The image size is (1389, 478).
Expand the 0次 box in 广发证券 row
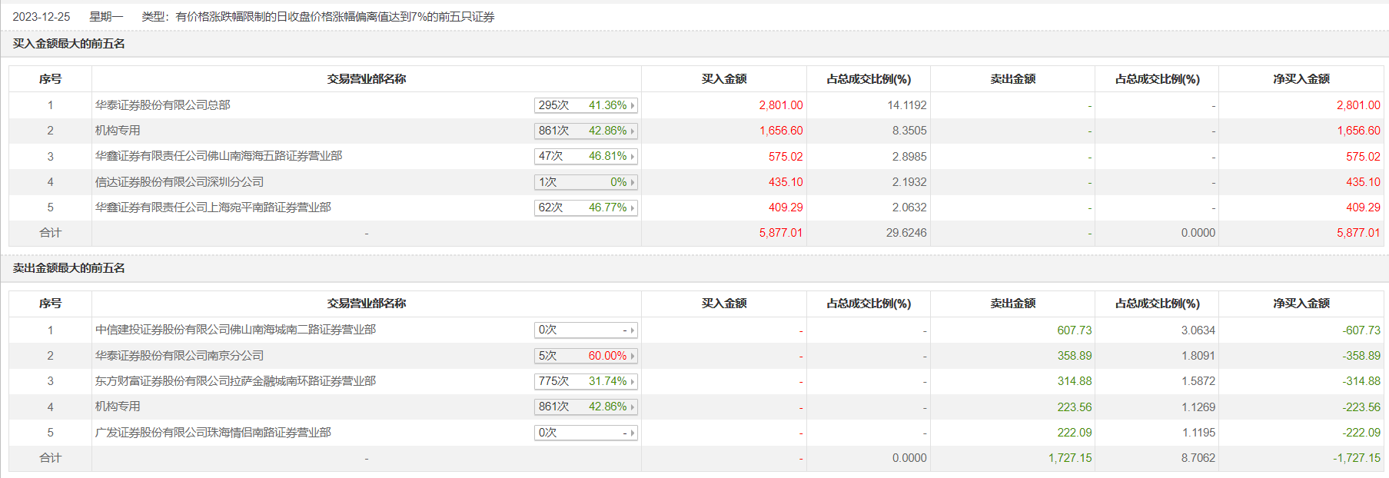click(586, 433)
